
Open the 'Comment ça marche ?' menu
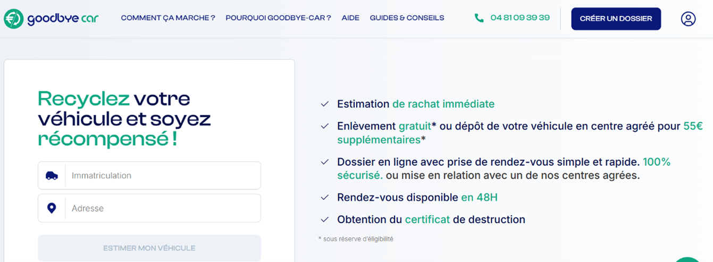(168, 18)
